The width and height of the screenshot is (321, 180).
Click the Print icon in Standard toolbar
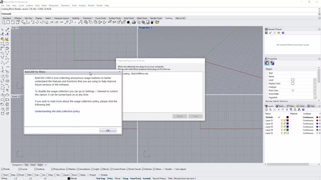coord(134,22)
